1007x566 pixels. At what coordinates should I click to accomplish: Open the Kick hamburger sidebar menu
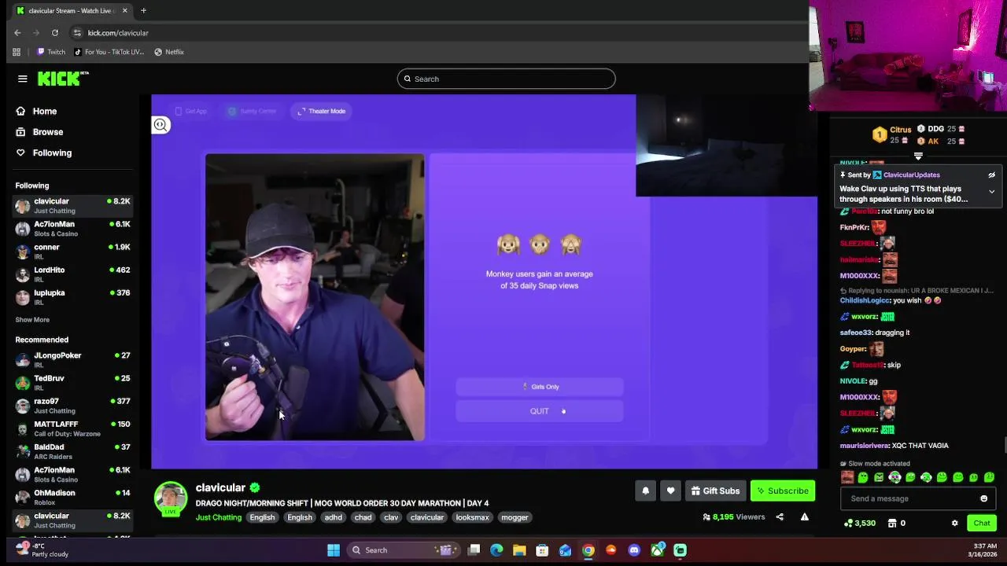tap(23, 79)
